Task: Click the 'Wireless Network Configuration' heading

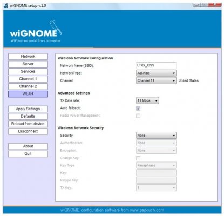Action: (x=85, y=58)
